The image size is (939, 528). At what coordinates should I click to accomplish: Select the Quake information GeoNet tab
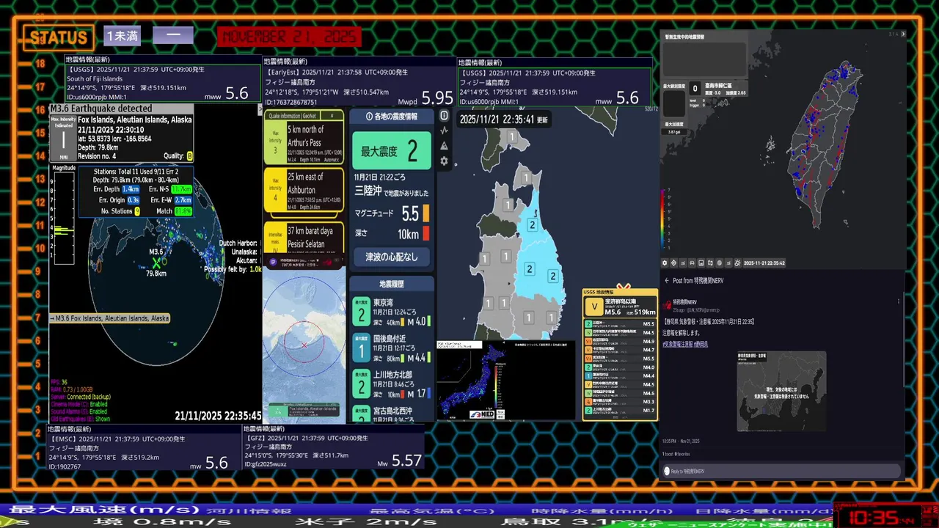pyautogui.click(x=293, y=115)
